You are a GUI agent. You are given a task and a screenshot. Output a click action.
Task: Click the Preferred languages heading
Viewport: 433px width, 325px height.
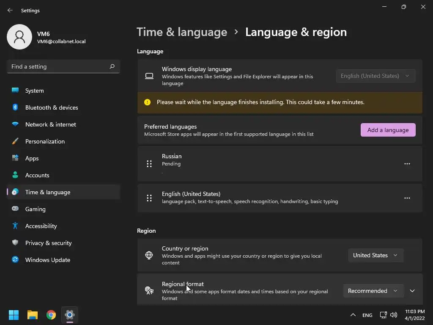point(170,127)
